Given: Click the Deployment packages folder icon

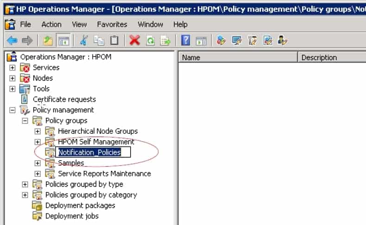Looking at the screenshot, I should click(x=37, y=206).
